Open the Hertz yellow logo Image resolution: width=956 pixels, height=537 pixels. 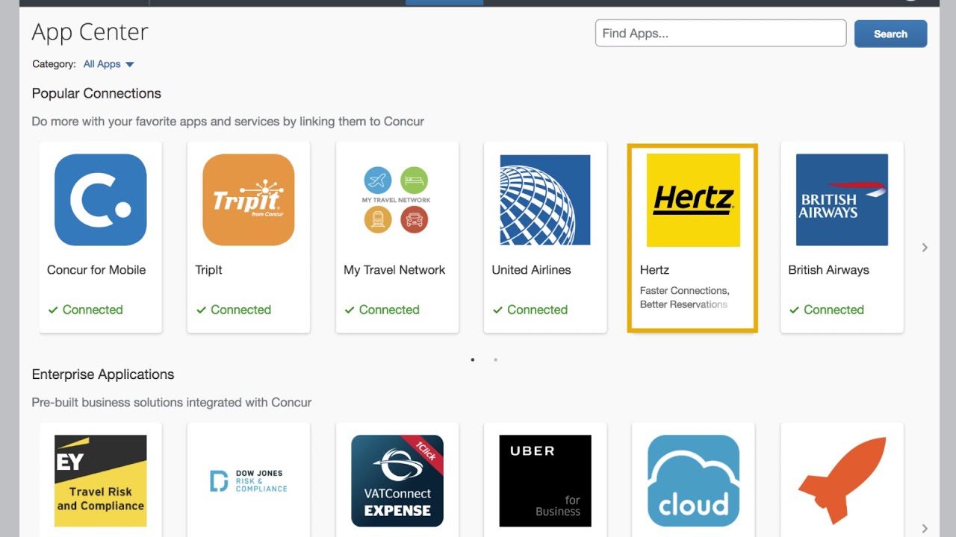point(693,200)
